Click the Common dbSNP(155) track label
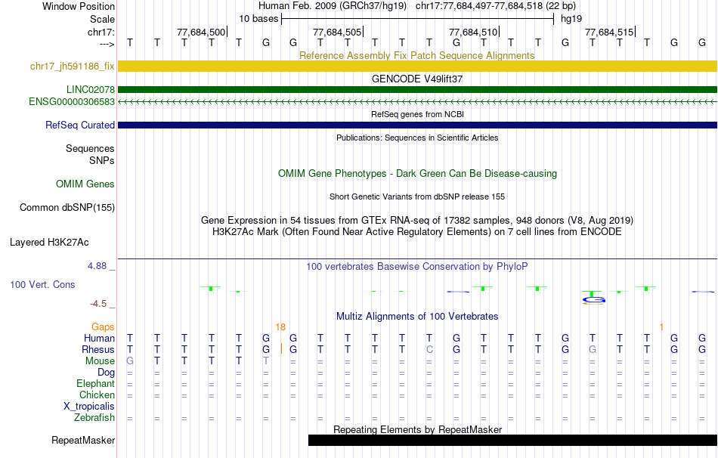 tap(67, 208)
